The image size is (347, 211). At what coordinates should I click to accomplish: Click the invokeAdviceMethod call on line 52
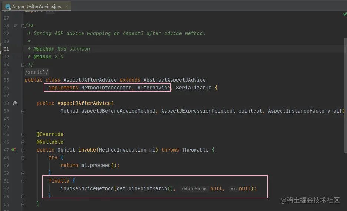(x=87, y=188)
